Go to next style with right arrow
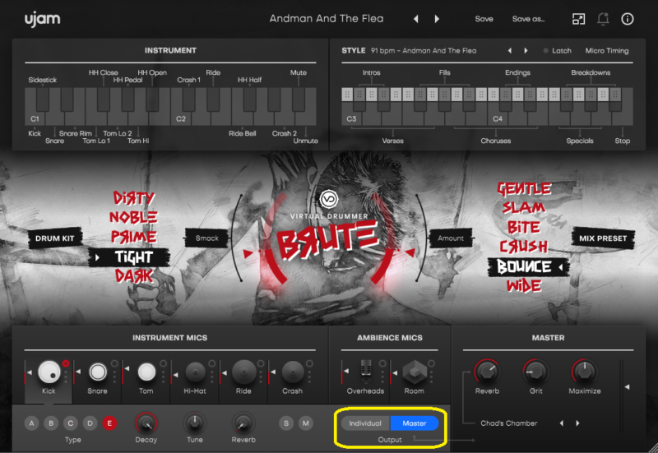658x453 pixels. click(x=526, y=51)
